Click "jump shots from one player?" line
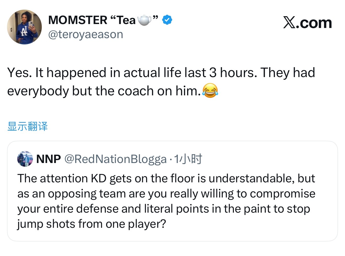Image resolution: width=345 pixels, height=256 pixels. coord(91,224)
